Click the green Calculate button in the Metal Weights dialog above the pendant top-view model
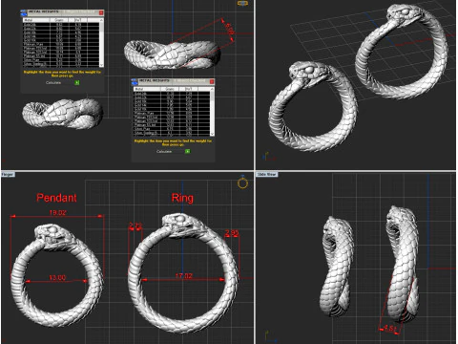This screenshot has height=344, width=458. click(x=77, y=82)
